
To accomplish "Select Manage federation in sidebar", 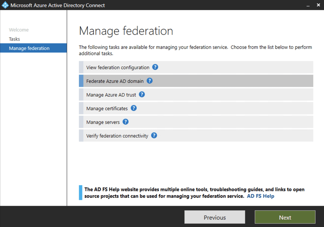I will pyautogui.click(x=29, y=48).
